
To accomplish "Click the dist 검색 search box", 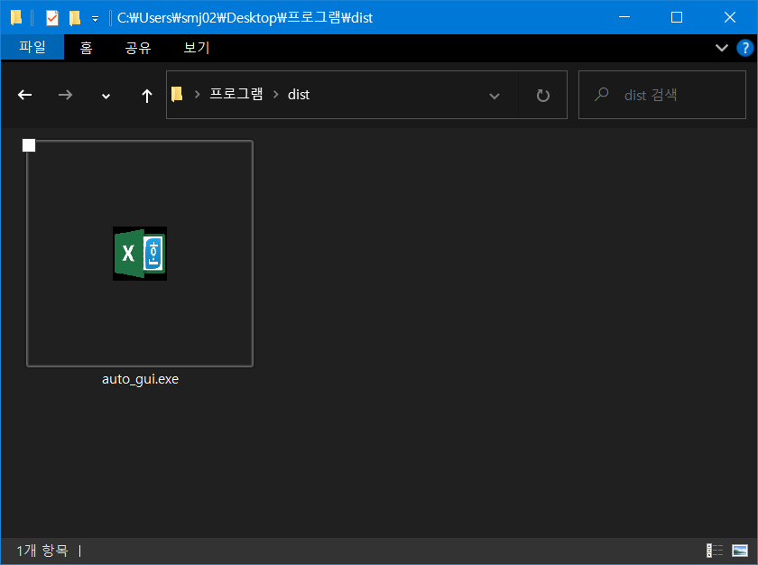I will [661, 95].
